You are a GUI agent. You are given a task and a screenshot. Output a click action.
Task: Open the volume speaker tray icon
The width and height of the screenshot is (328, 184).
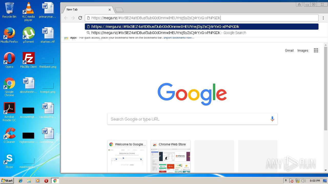coord(304,181)
